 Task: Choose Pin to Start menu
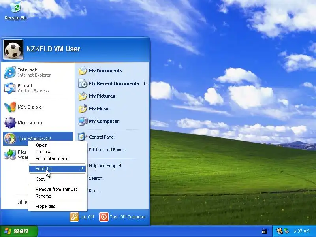tap(58, 158)
